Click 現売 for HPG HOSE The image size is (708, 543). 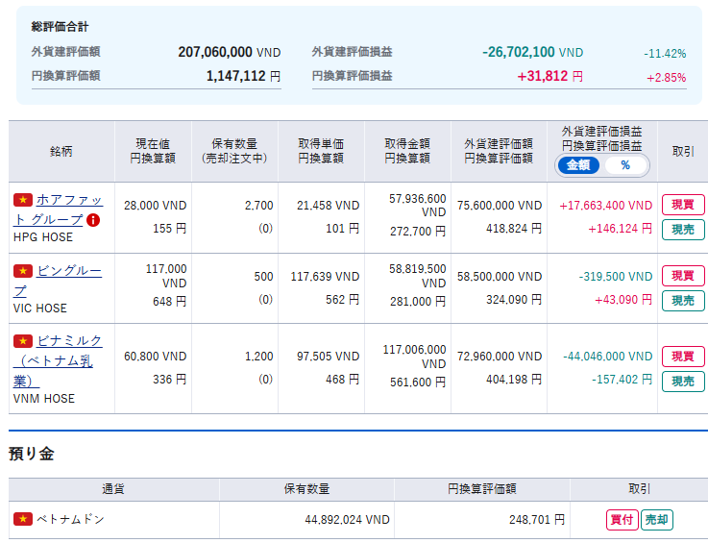(x=683, y=230)
